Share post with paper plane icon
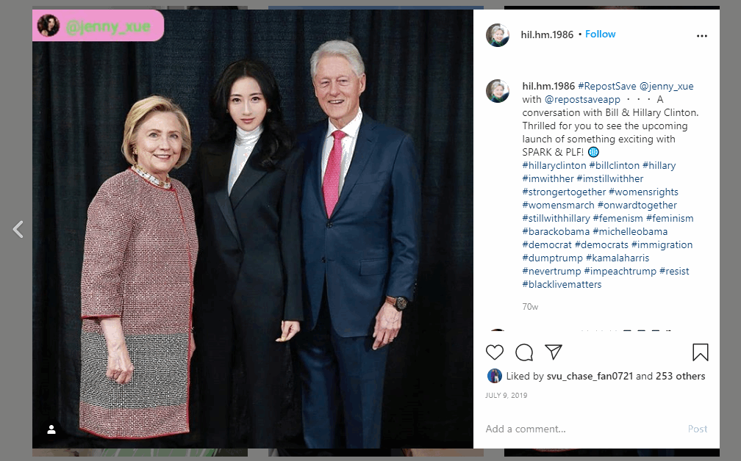This screenshot has width=741, height=461. (x=553, y=352)
